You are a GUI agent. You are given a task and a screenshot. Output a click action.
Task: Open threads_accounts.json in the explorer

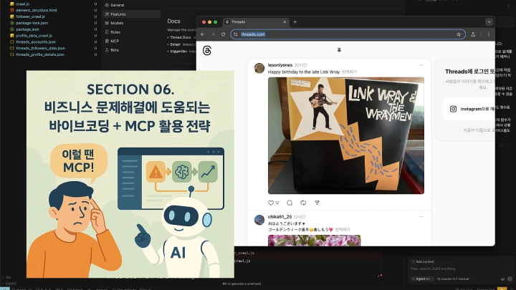[x=36, y=42]
